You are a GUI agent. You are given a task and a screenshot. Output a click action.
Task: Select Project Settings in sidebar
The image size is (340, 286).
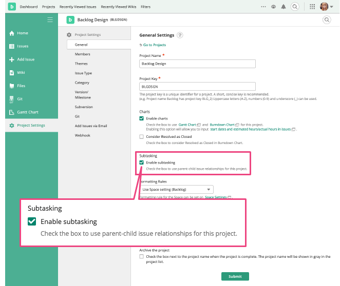(x=32, y=126)
